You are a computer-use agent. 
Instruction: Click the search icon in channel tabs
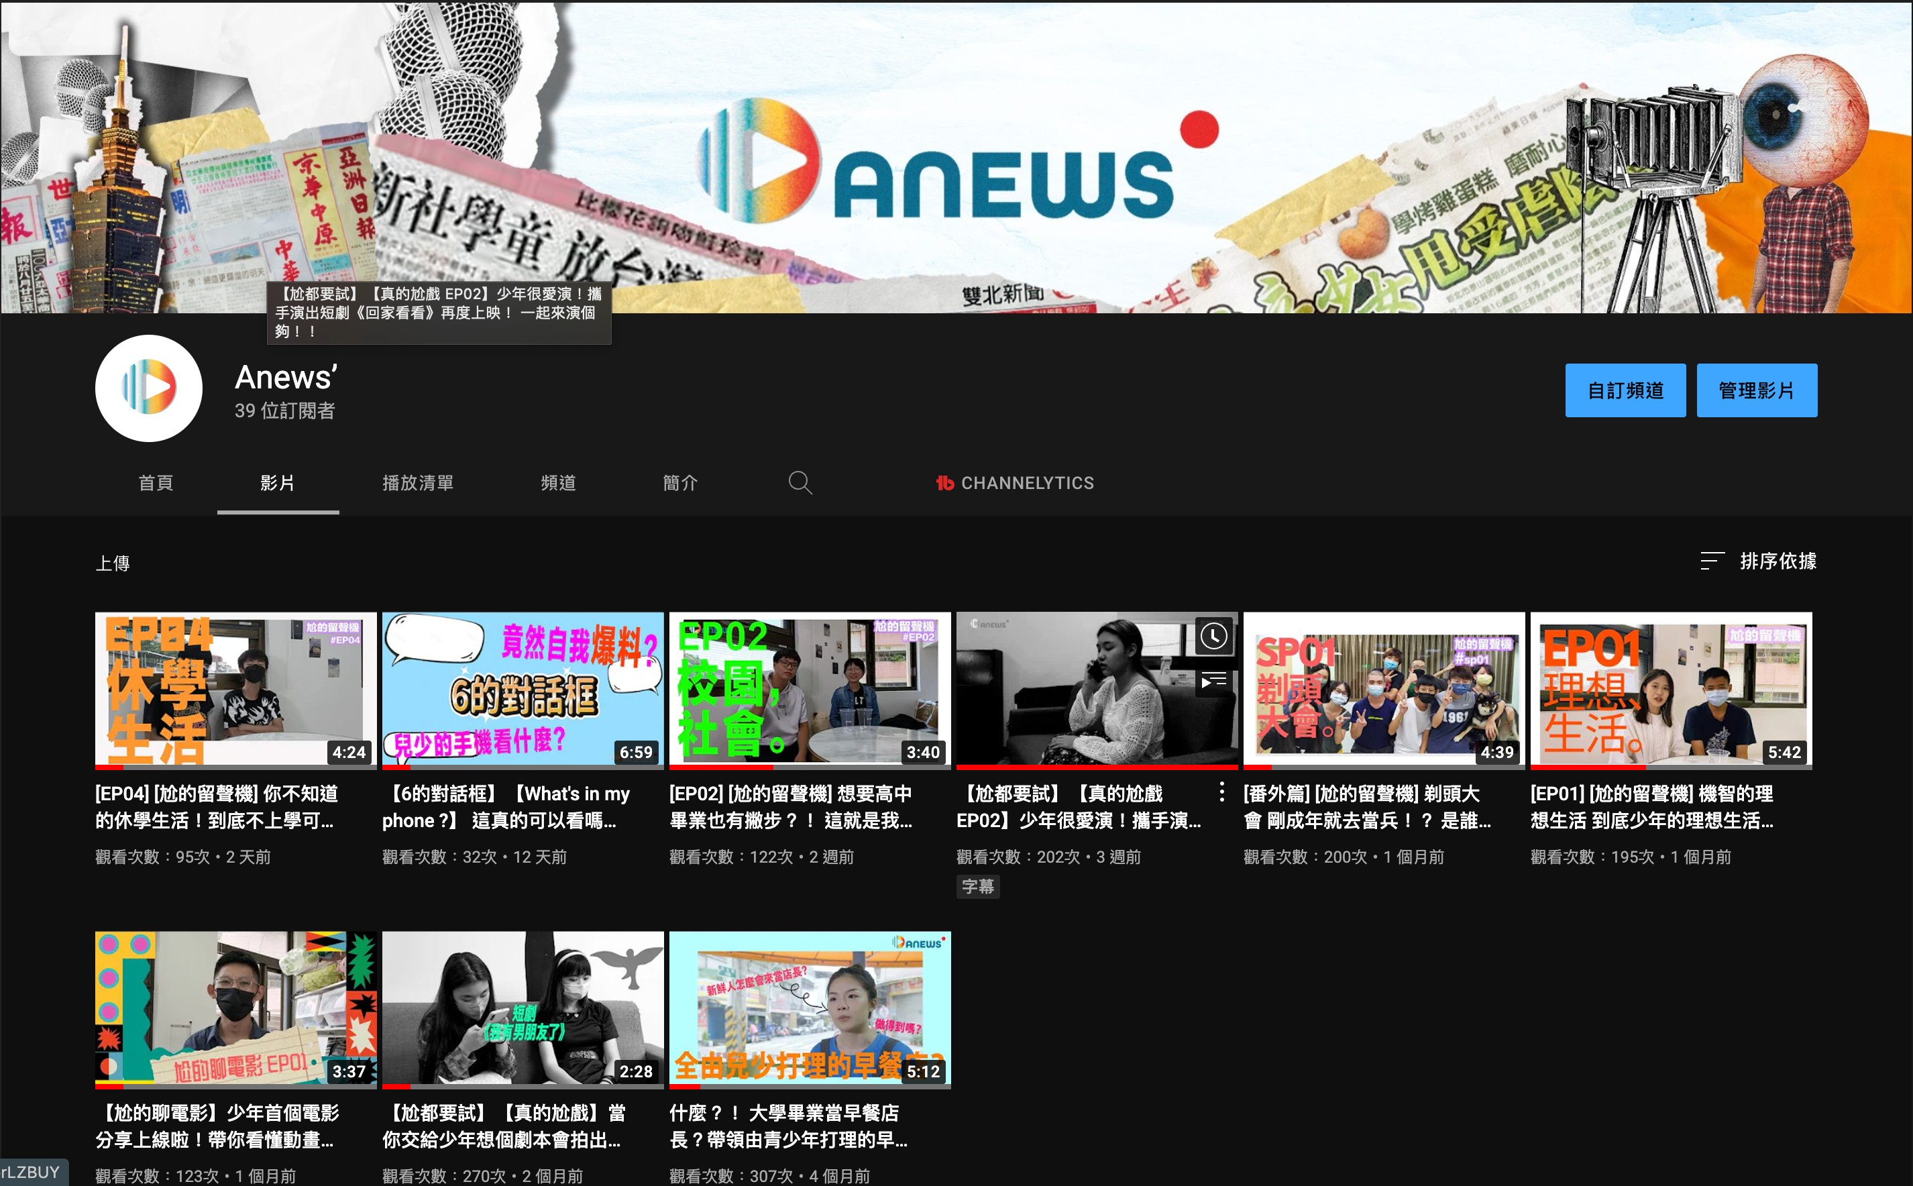pos(800,482)
